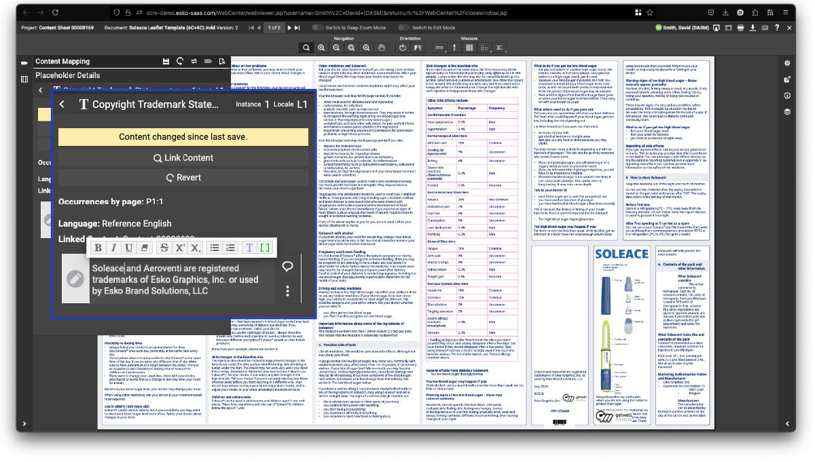Image resolution: width=815 pixels, height=462 pixels.
Task: Click the swap arrows icon in Content Mapping header
Action: click(194, 61)
